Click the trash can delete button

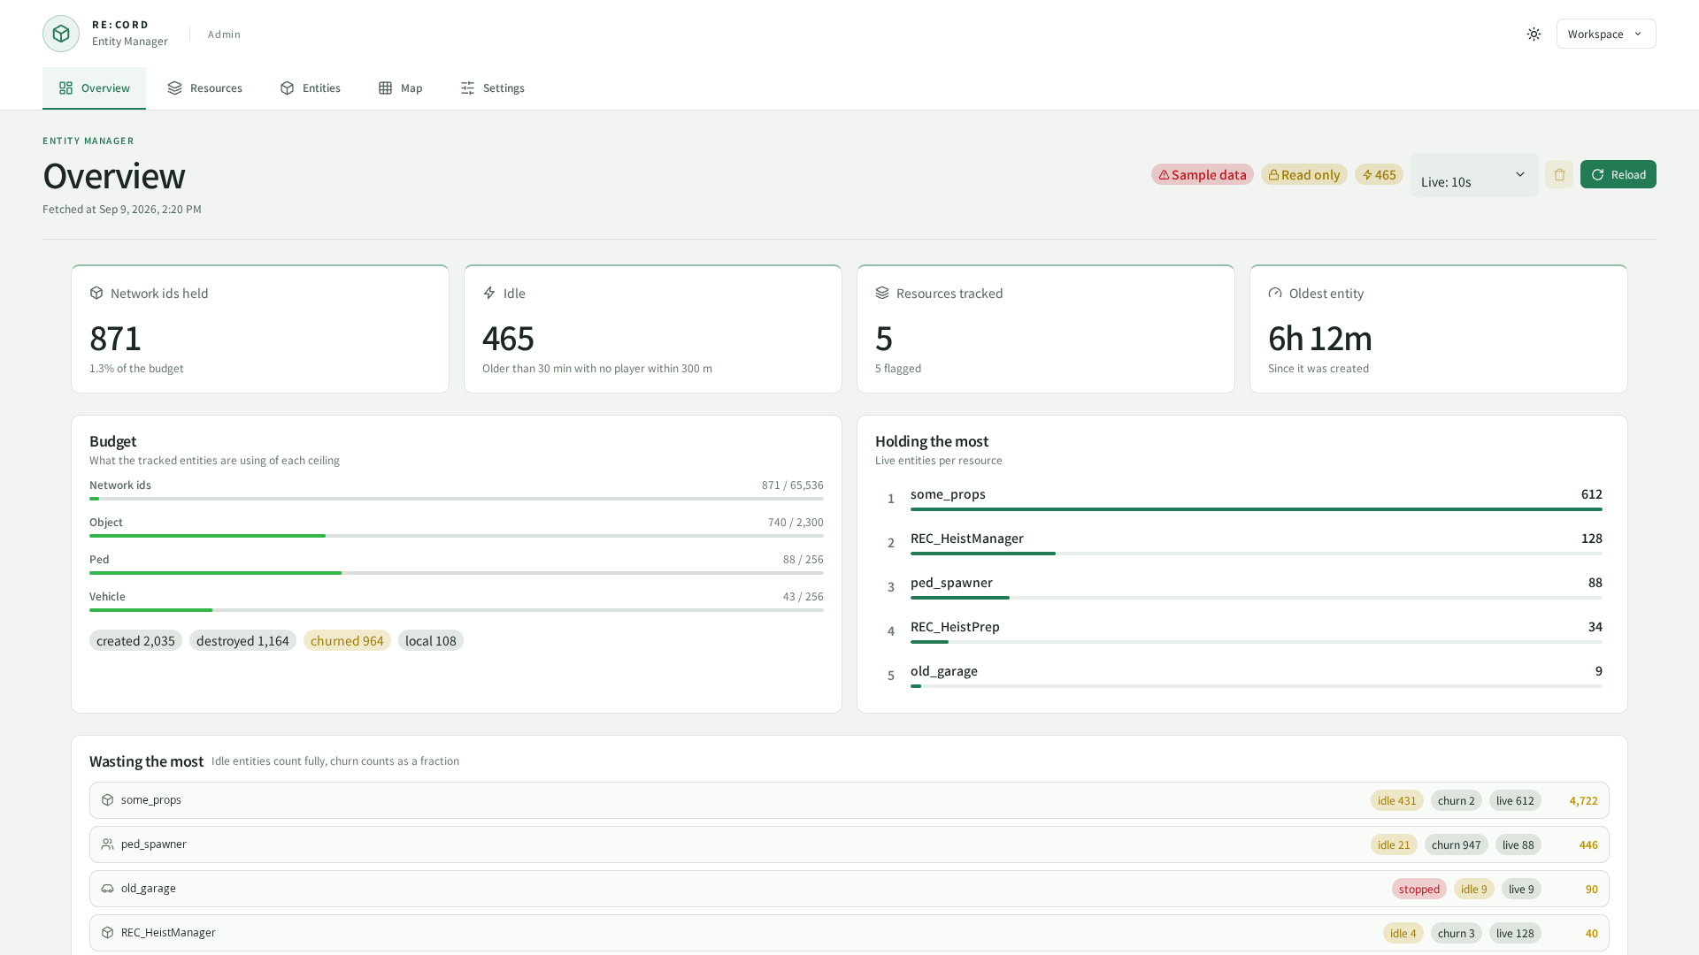pyautogui.click(x=1559, y=174)
